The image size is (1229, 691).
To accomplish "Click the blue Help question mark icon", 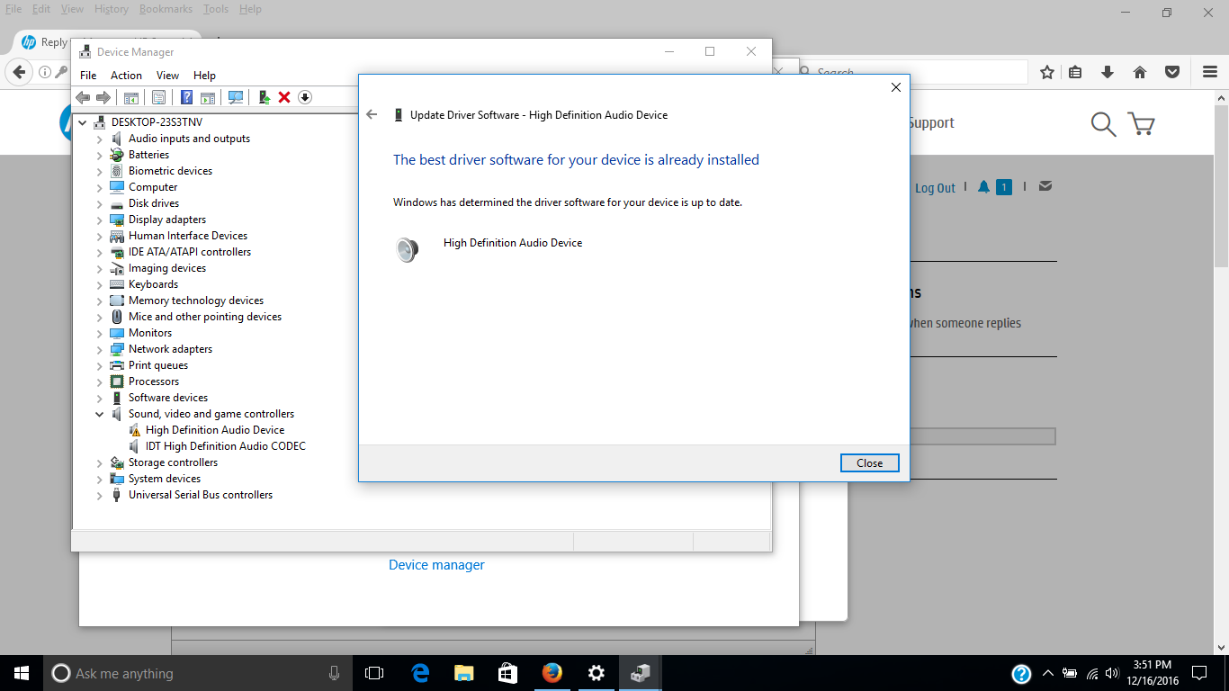I will [x=186, y=97].
